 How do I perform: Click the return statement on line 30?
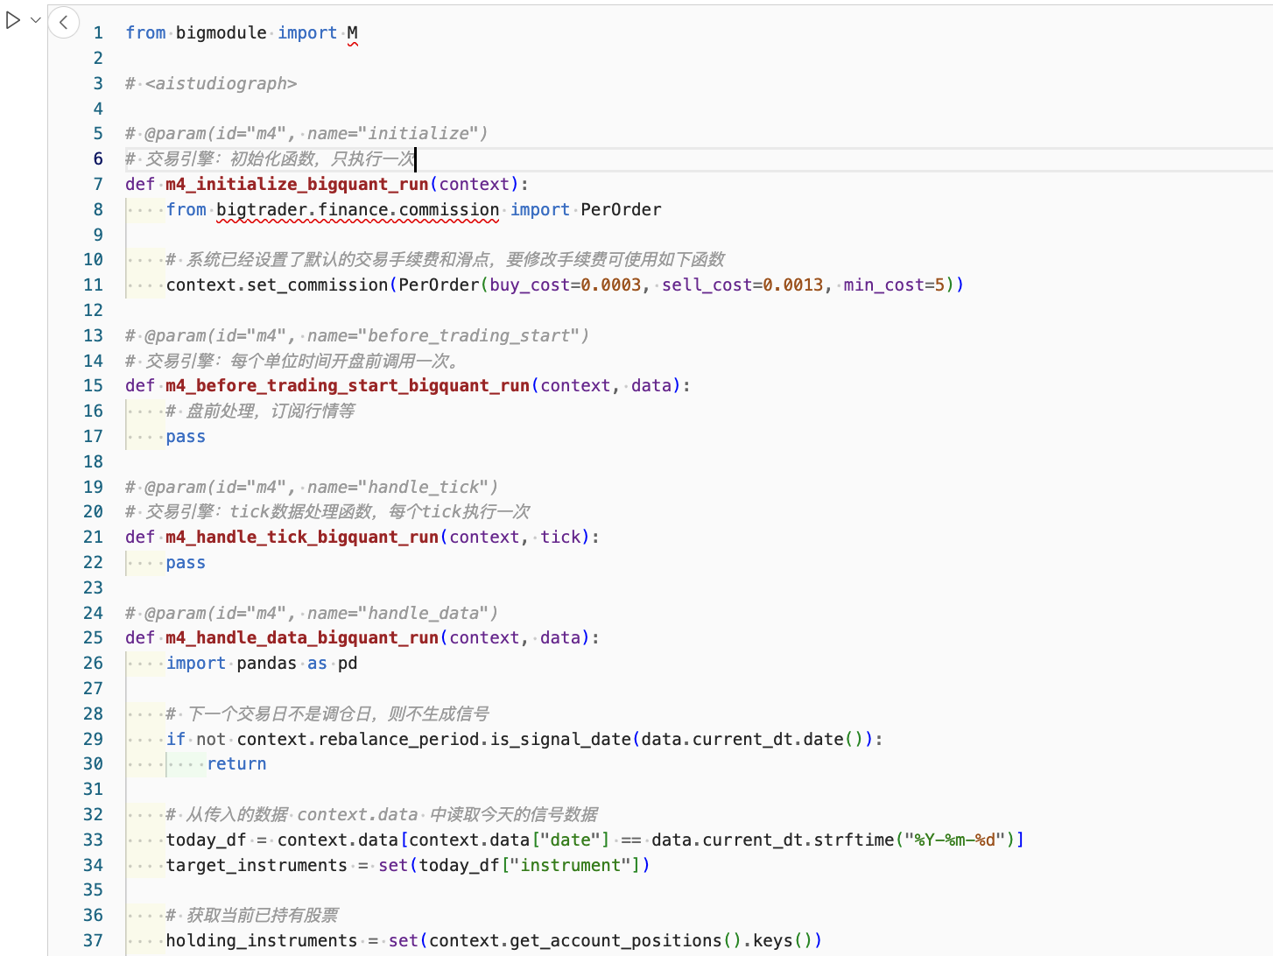click(x=236, y=763)
